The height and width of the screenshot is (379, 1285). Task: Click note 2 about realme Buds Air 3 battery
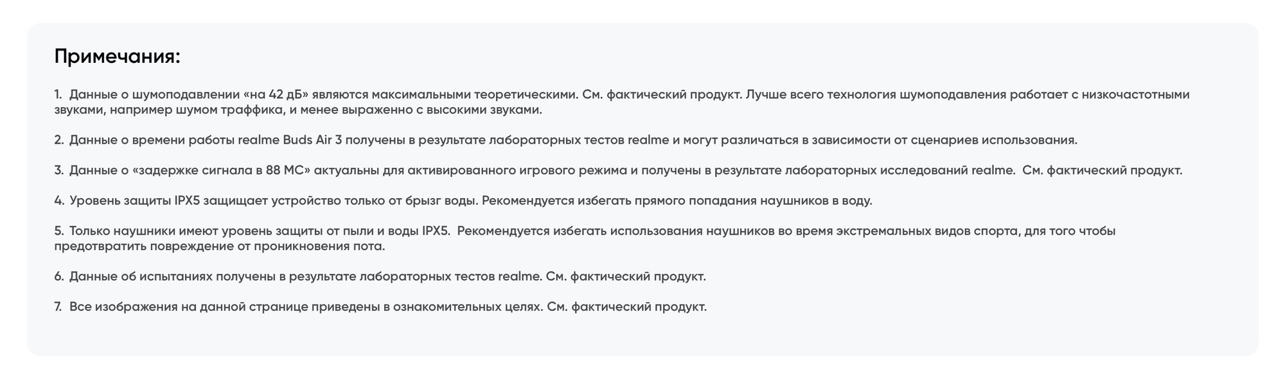coord(565,140)
